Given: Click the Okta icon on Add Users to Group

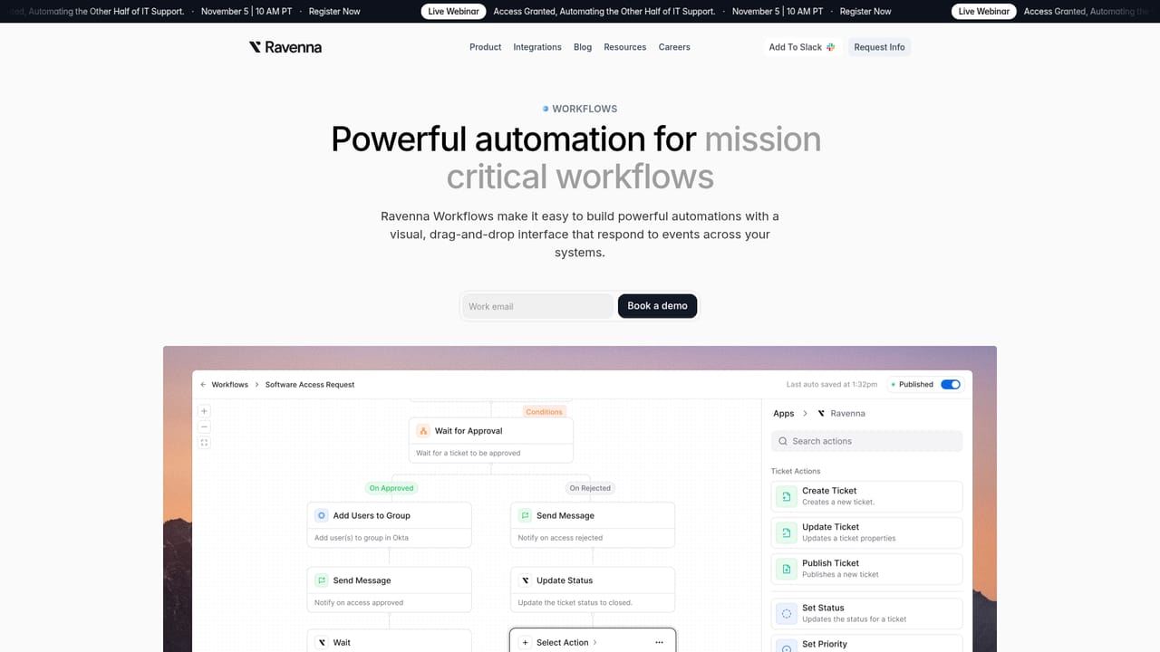Looking at the screenshot, I should [x=321, y=515].
